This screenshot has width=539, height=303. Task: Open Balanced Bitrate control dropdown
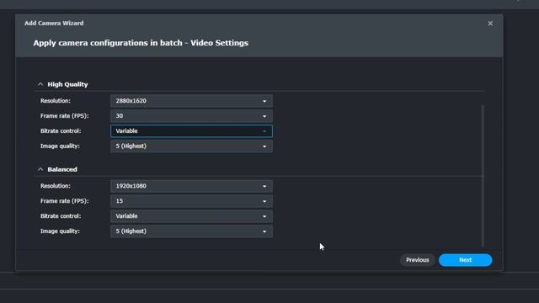tap(191, 216)
